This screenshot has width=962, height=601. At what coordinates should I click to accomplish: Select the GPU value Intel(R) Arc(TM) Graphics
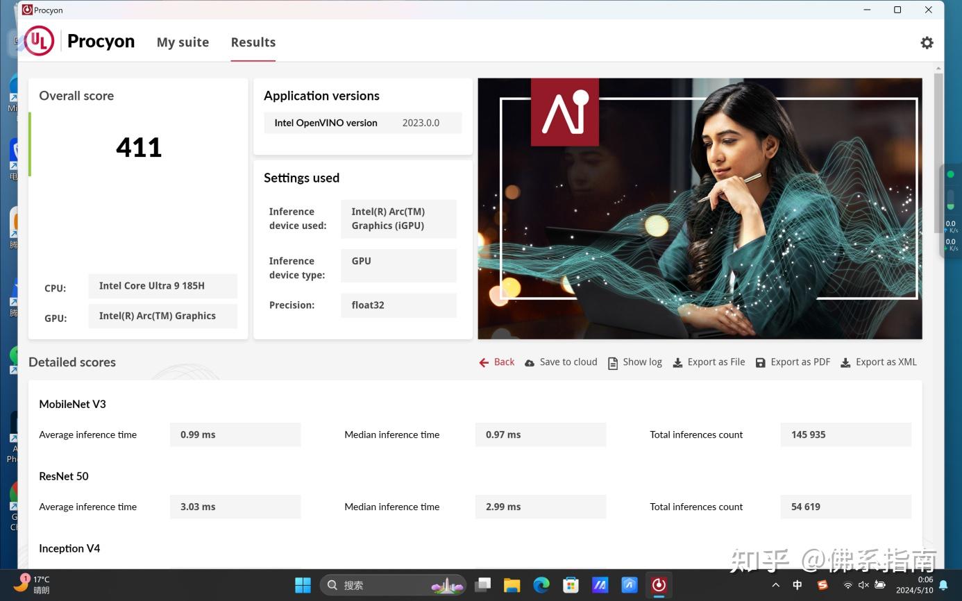162,316
